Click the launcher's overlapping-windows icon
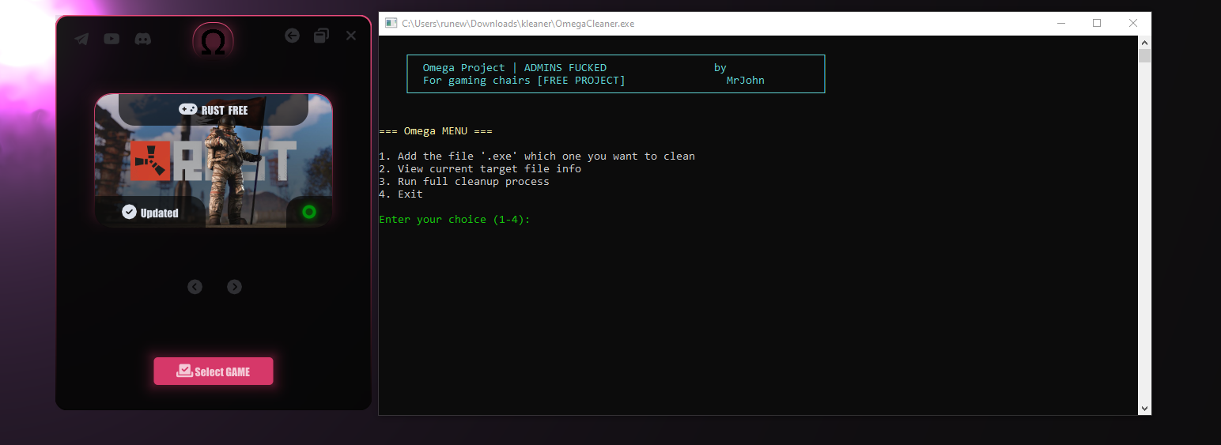 click(x=321, y=36)
